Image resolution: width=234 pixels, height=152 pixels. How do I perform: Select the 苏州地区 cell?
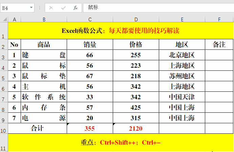point(182,76)
